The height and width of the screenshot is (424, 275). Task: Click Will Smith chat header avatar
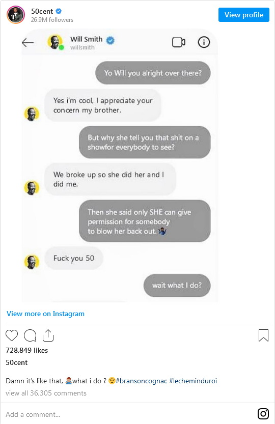pyautogui.click(x=55, y=42)
